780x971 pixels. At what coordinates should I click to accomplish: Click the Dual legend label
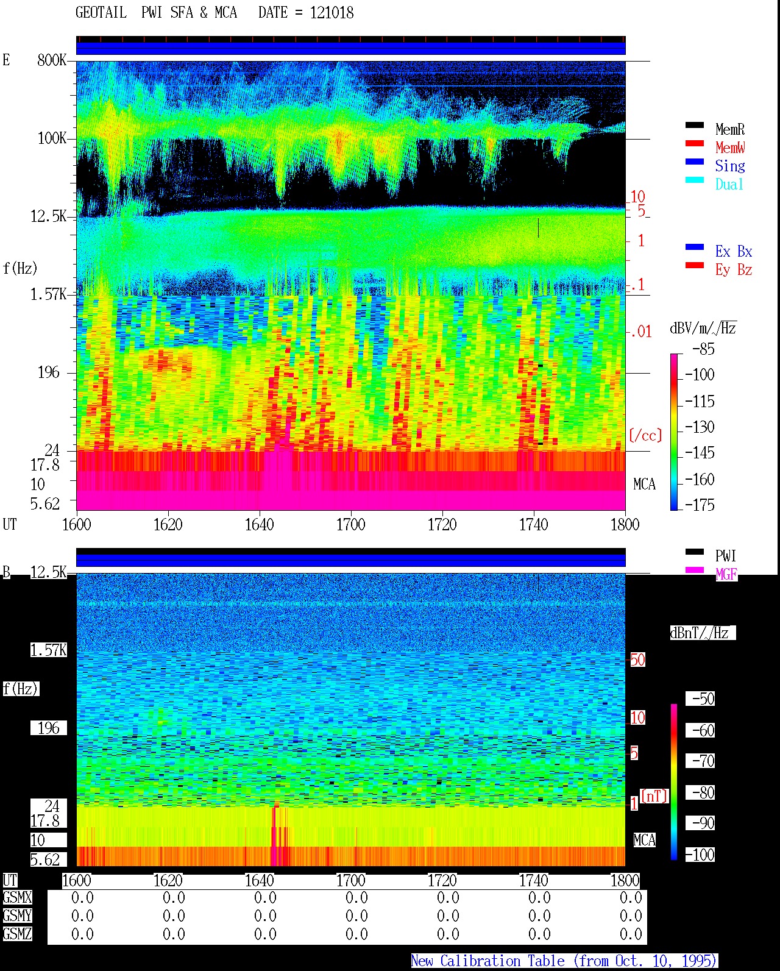click(x=730, y=184)
